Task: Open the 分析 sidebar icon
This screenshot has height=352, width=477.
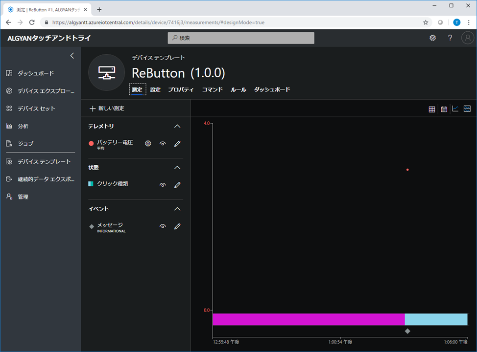Action: [9, 126]
